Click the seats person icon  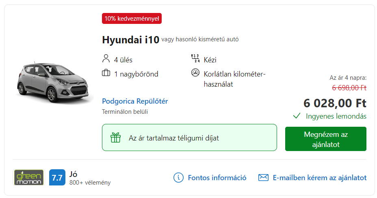(106, 58)
